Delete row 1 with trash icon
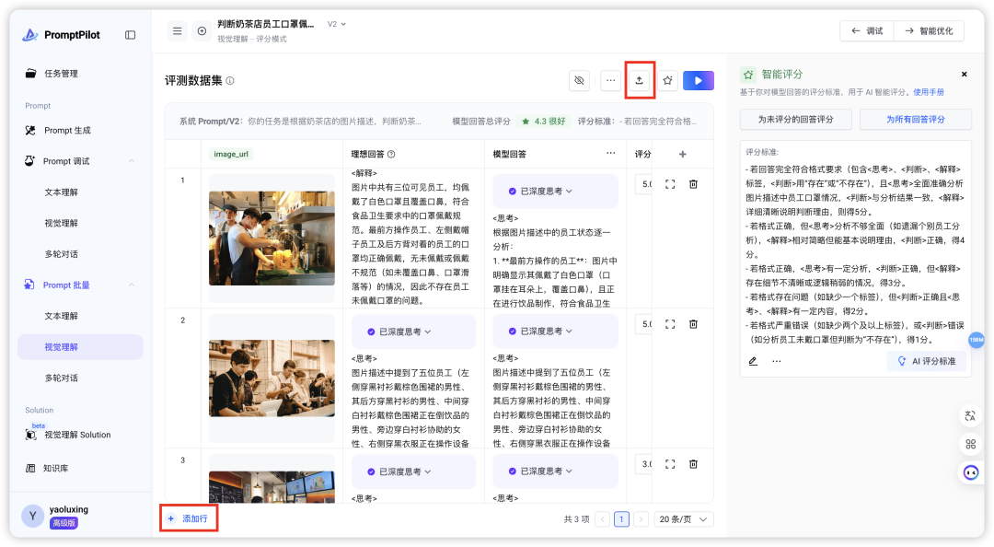 [694, 184]
